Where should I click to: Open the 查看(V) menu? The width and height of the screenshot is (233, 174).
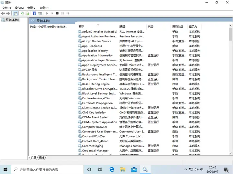[32, 8]
